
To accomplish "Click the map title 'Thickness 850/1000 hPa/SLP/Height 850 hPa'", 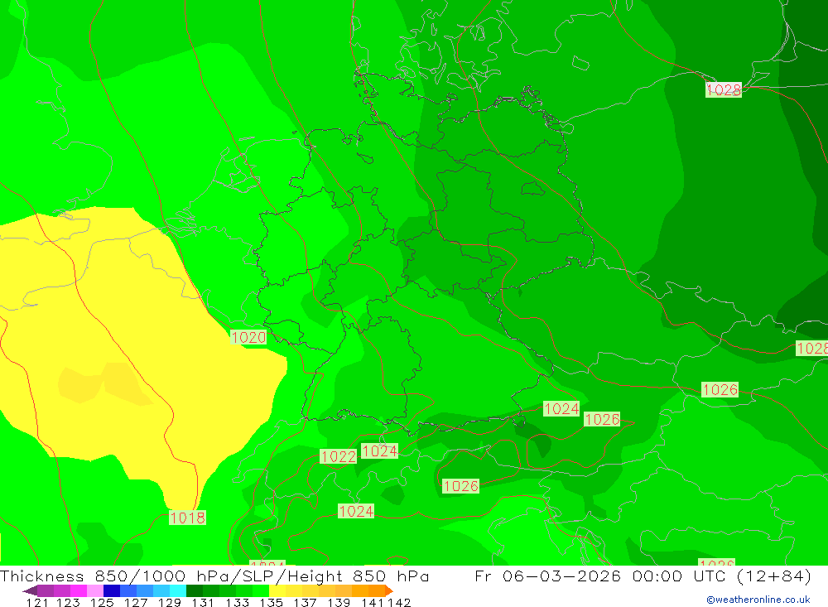I will point(214,576).
